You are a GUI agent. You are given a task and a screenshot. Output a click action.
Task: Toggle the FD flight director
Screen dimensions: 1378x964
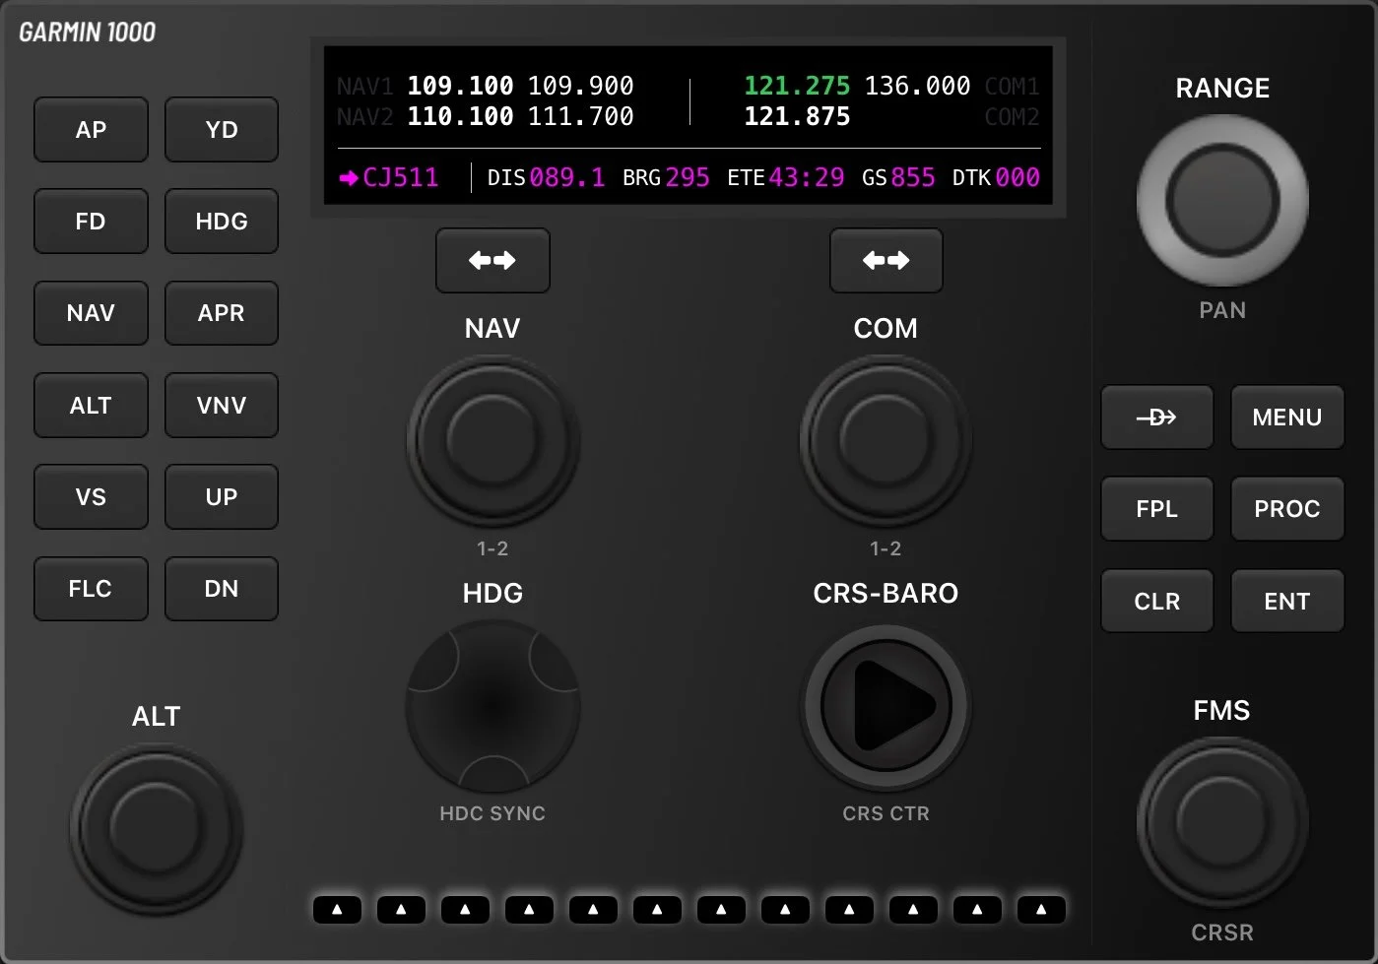pyautogui.click(x=91, y=222)
